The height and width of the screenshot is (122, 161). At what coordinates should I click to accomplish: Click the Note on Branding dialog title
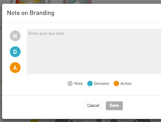tap(31, 13)
